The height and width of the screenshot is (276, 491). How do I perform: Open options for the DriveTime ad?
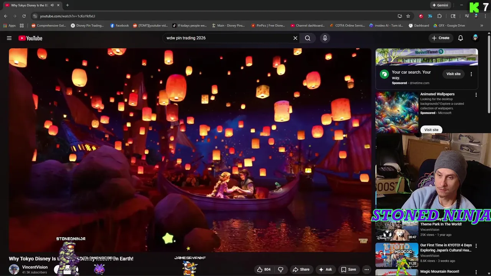pyautogui.click(x=471, y=74)
